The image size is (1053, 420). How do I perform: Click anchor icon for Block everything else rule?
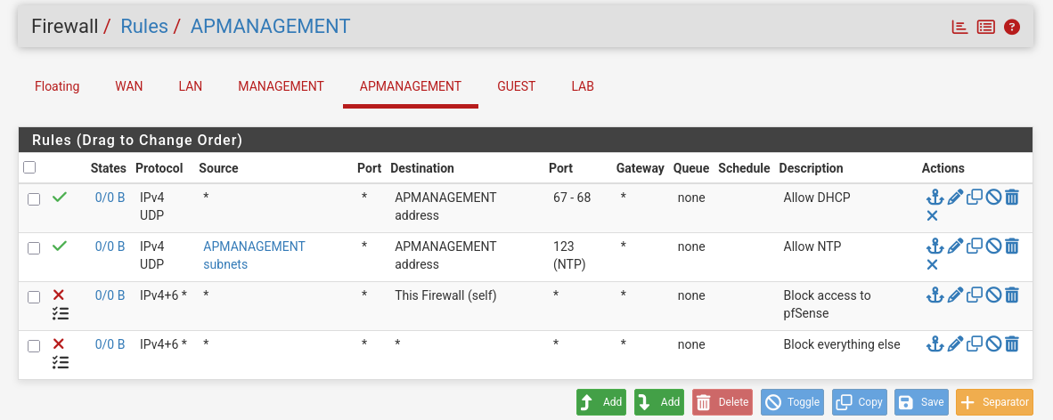tap(935, 344)
